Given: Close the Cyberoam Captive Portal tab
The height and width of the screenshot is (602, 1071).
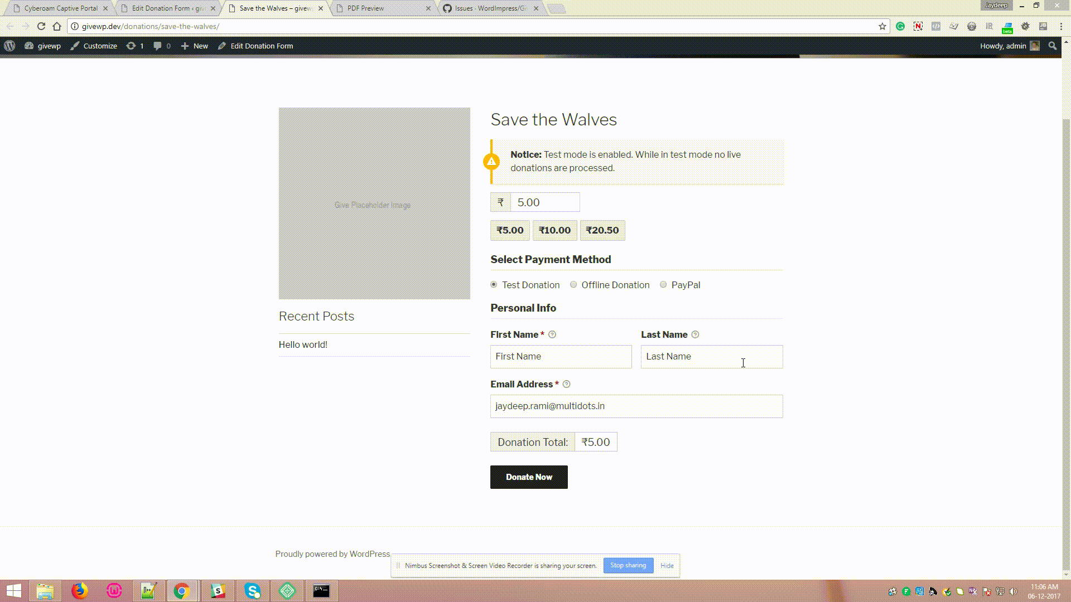Looking at the screenshot, I should (x=105, y=8).
